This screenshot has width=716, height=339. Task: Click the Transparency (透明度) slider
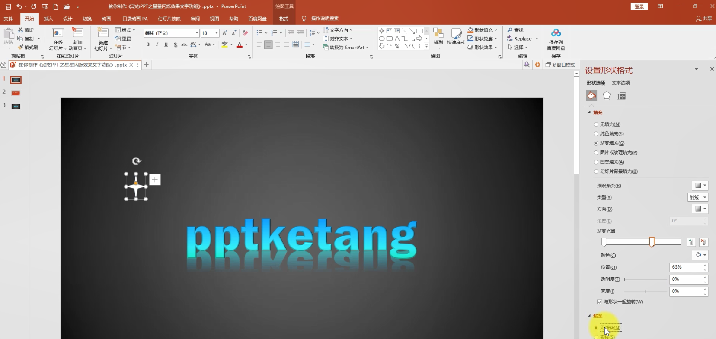[x=646, y=279]
